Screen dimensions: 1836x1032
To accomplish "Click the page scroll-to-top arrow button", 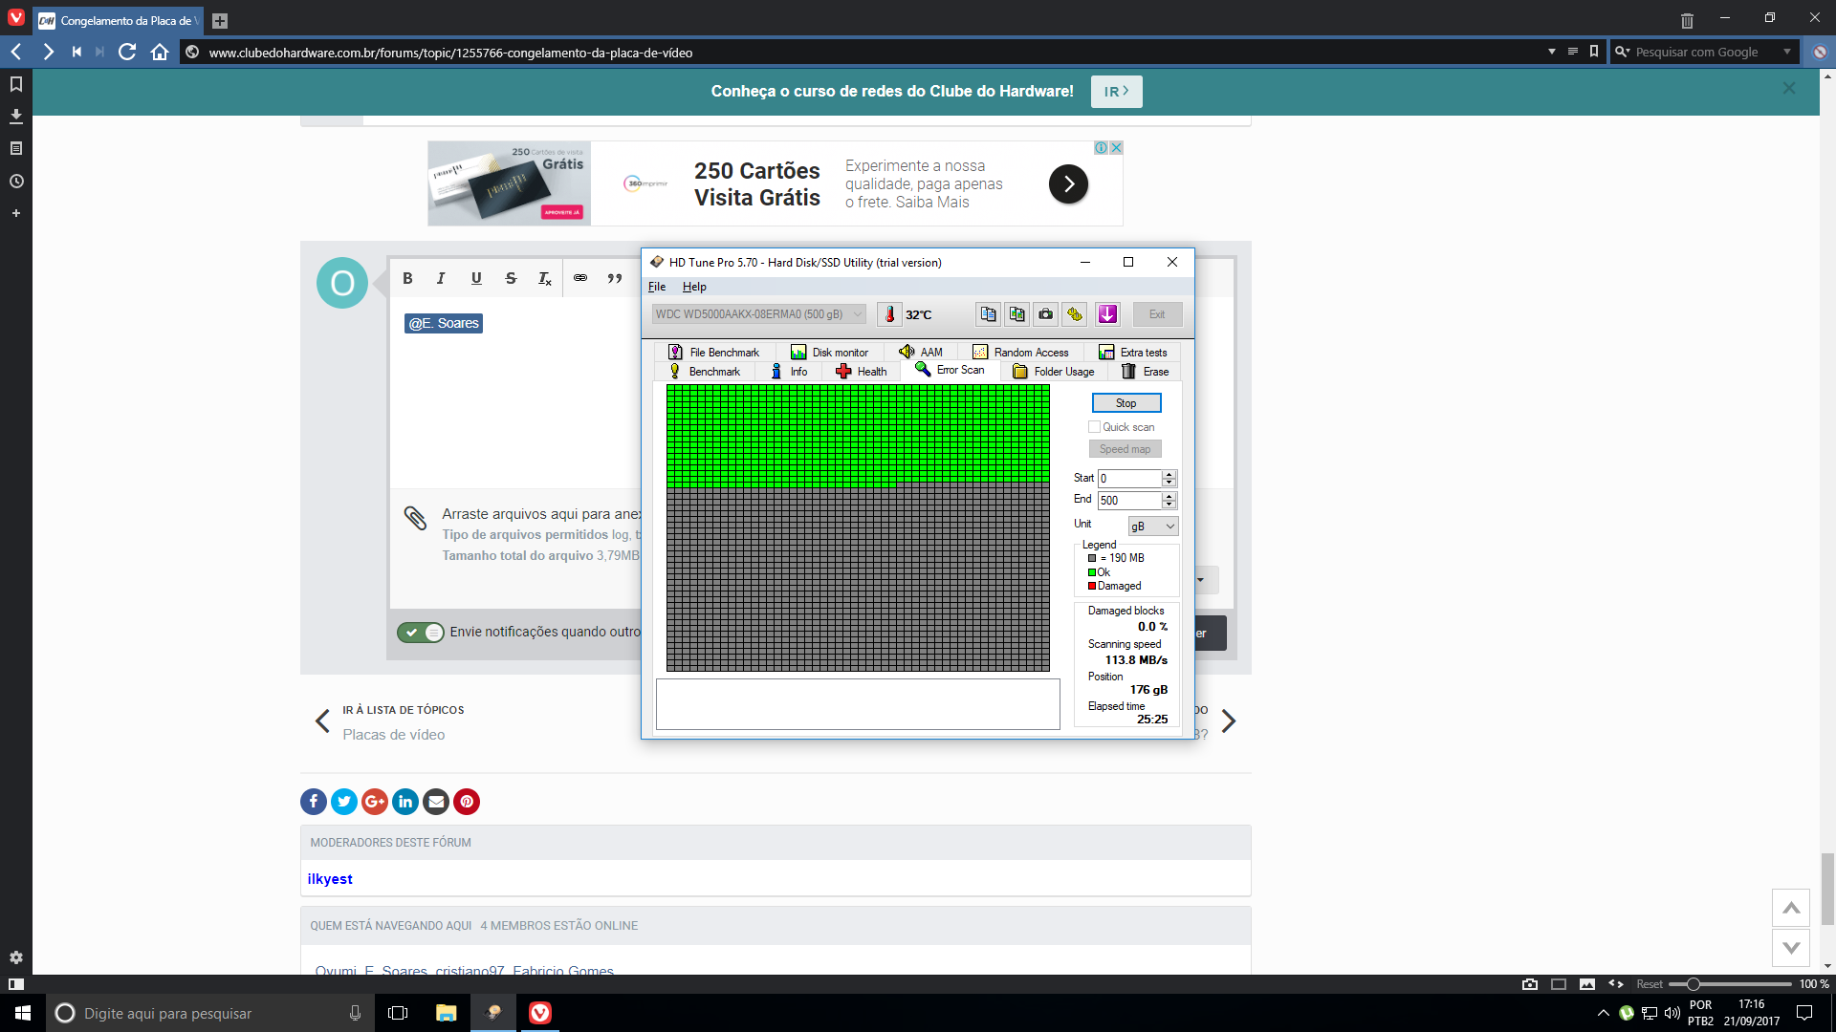I will [1791, 908].
